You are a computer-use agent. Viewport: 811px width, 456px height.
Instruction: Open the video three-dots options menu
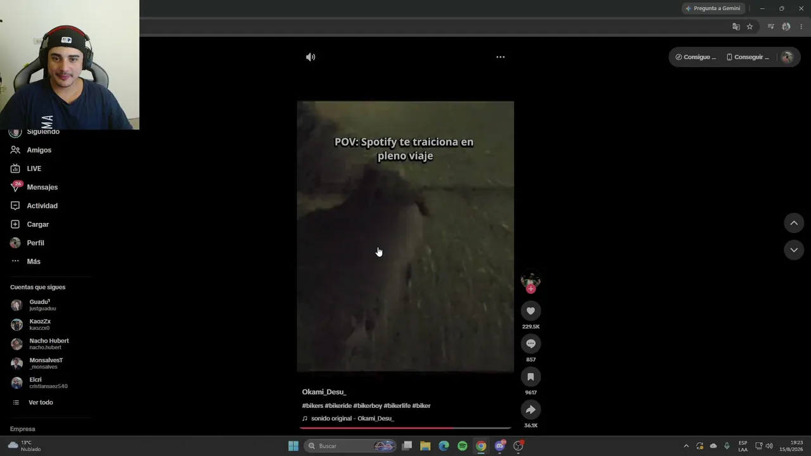[501, 57]
